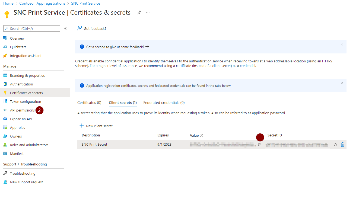Copy the Secret ID to clipboard
This screenshot has width=356, height=198.
[x=335, y=145]
